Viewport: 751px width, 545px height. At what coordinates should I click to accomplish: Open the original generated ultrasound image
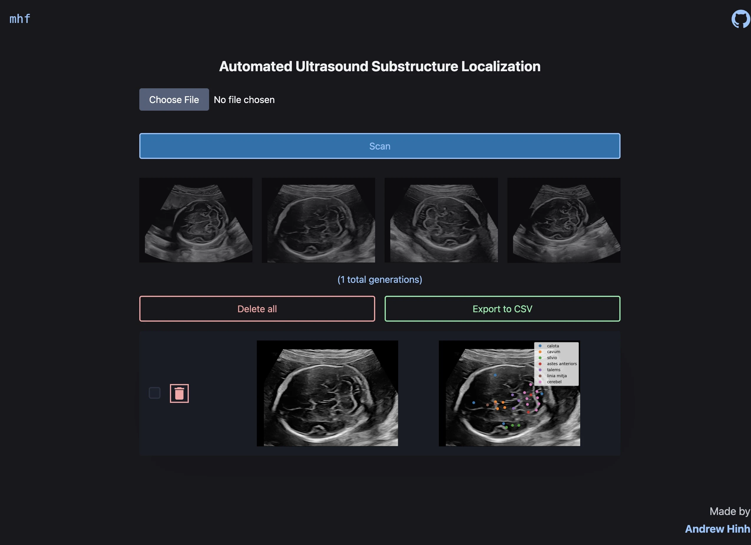point(327,393)
